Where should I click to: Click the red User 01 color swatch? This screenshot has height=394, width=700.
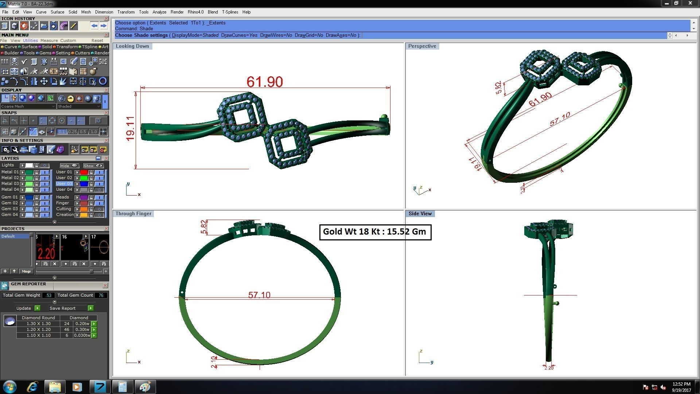[x=84, y=172]
